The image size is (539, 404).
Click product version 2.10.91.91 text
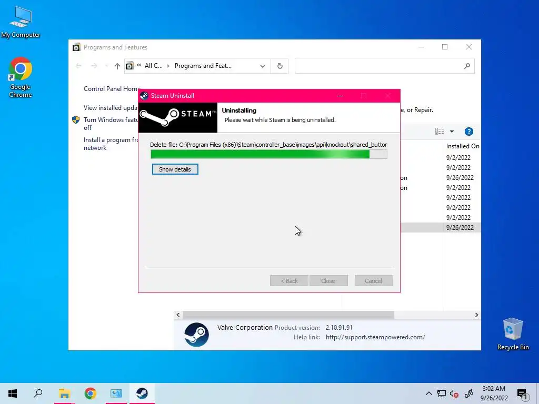[339, 328]
